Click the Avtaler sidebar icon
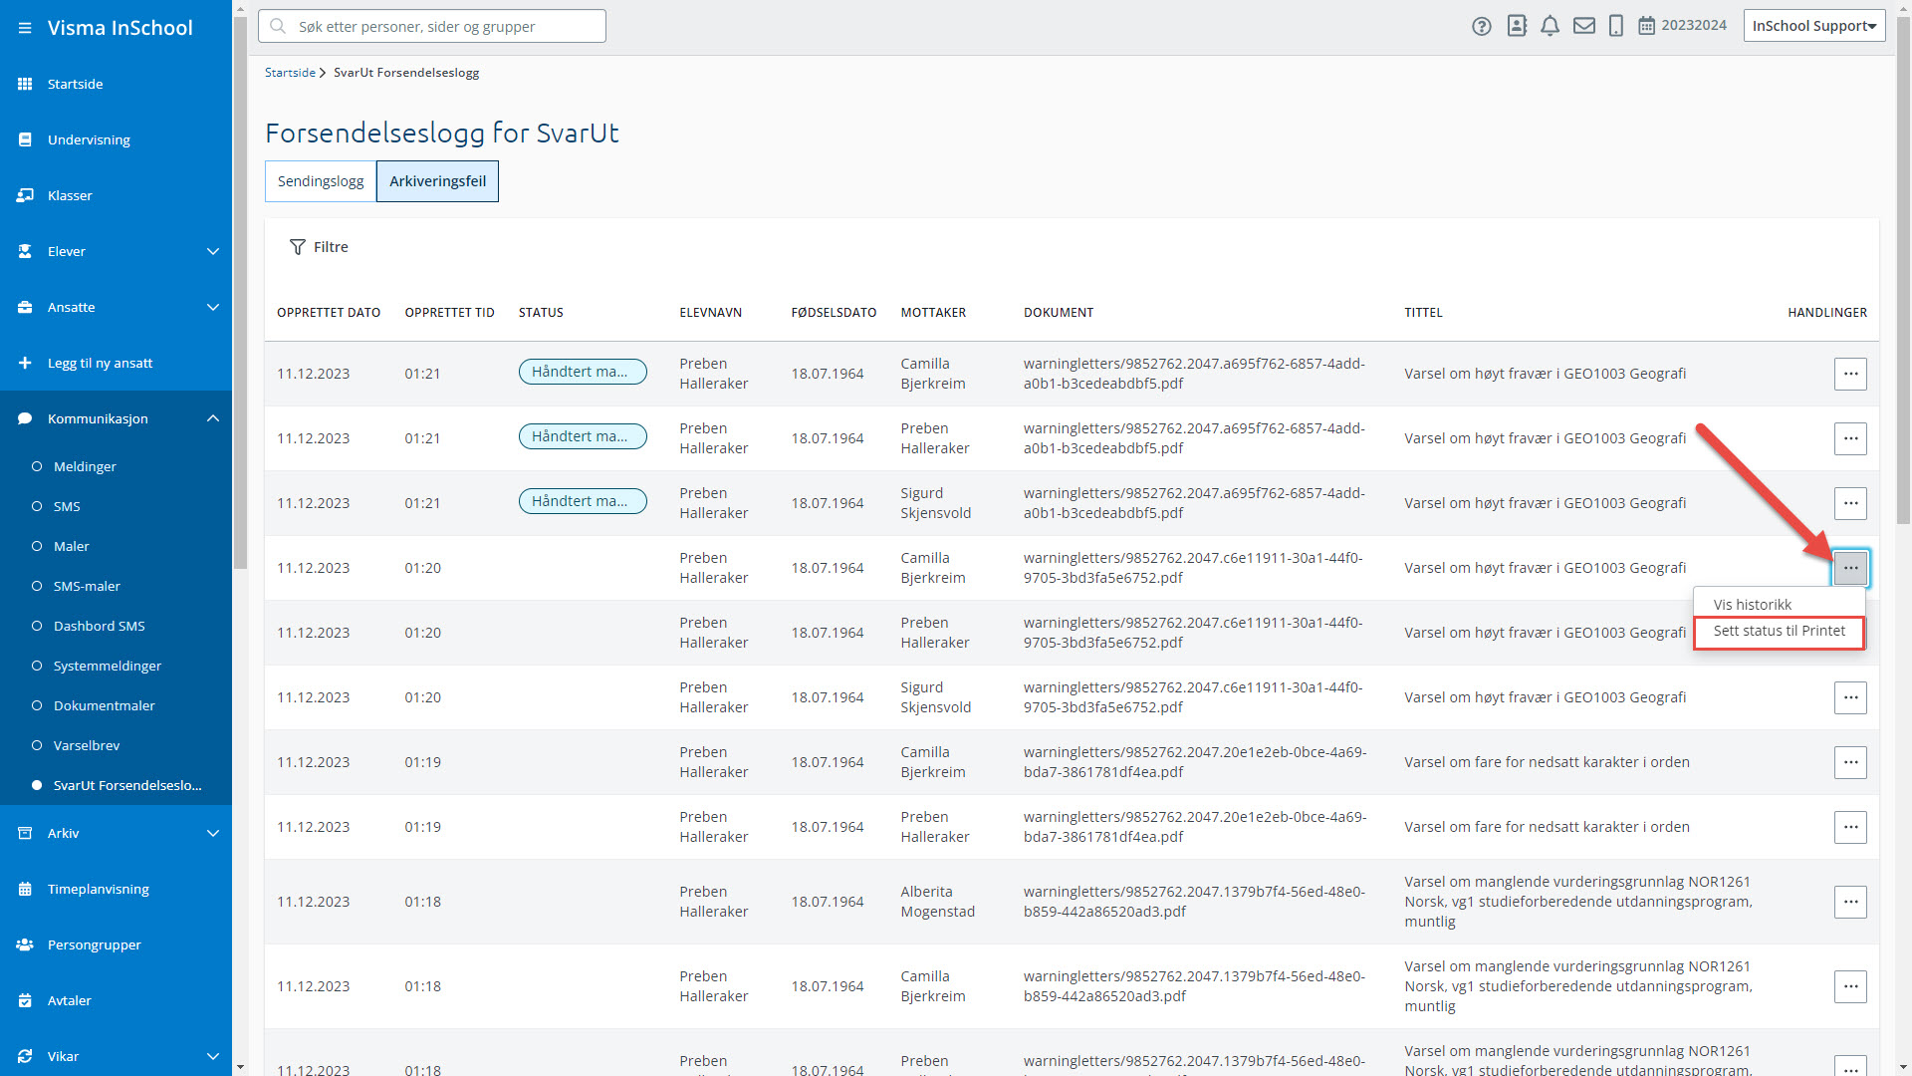The image size is (1912, 1076). 25,1000
